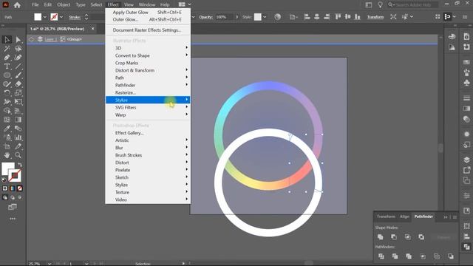Expand the opacity slider arrow
This screenshot has width=473, height=266.
click(x=236, y=17)
